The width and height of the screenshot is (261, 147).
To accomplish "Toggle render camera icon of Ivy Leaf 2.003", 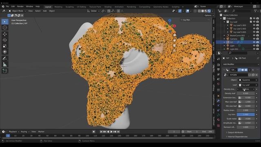I will pos(258,29).
